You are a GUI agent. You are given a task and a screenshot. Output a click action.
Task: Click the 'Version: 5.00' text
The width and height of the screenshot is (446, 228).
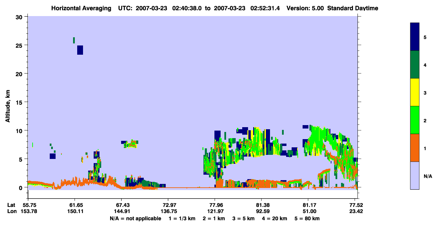pyautogui.click(x=306, y=8)
